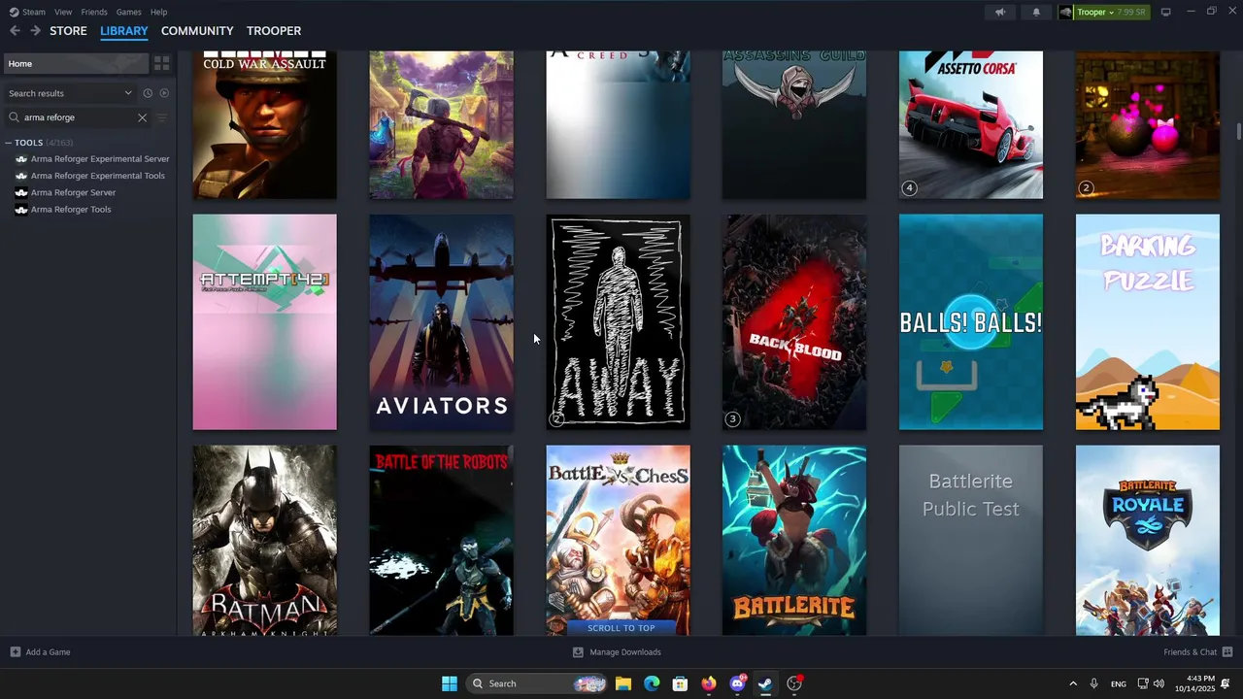The width and height of the screenshot is (1243, 699).
Task: Open the Back 4 Blood game cover
Action: tap(794, 322)
